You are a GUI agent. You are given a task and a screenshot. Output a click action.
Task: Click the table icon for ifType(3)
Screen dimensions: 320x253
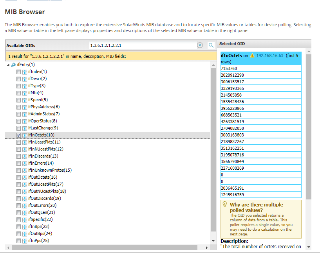coord(25,86)
